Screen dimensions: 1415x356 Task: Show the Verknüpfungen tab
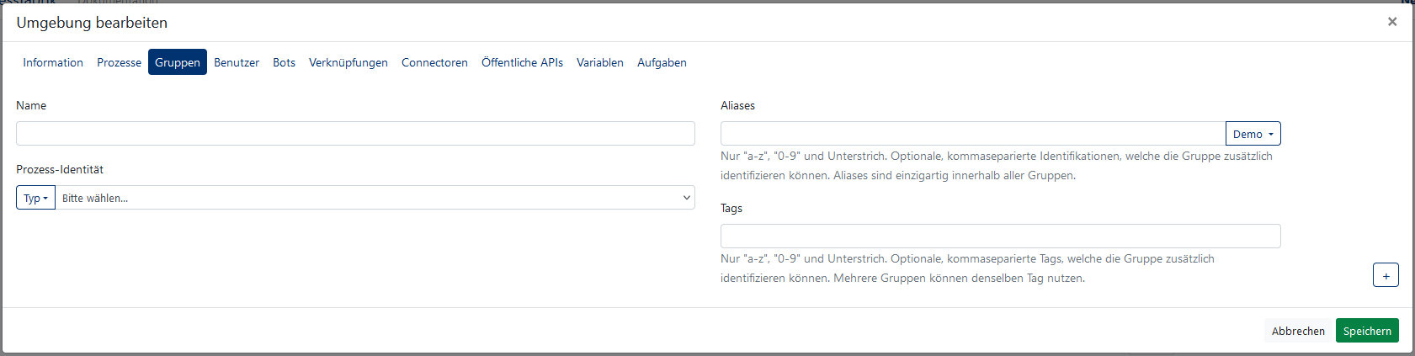point(348,62)
